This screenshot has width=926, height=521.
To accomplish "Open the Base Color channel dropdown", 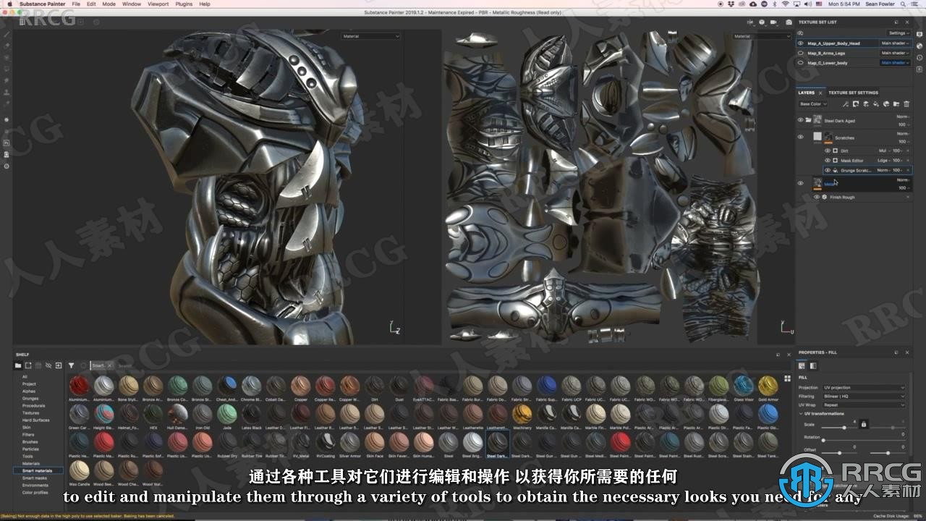I will [x=813, y=103].
